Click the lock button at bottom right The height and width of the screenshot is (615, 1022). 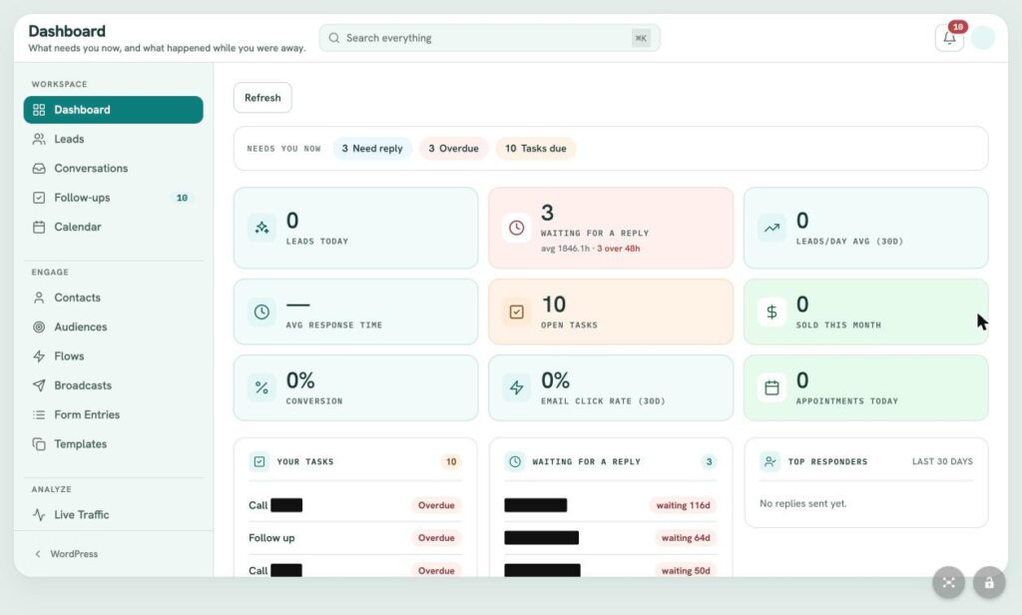point(989,582)
